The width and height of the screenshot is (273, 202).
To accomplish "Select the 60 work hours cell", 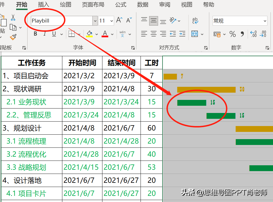I will click(151, 128).
